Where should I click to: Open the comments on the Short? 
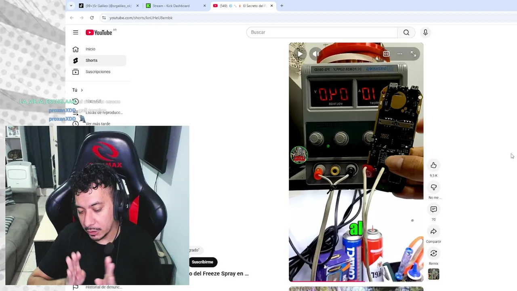(x=433, y=209)
